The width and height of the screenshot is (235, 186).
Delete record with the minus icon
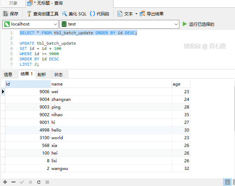point(14,182)
